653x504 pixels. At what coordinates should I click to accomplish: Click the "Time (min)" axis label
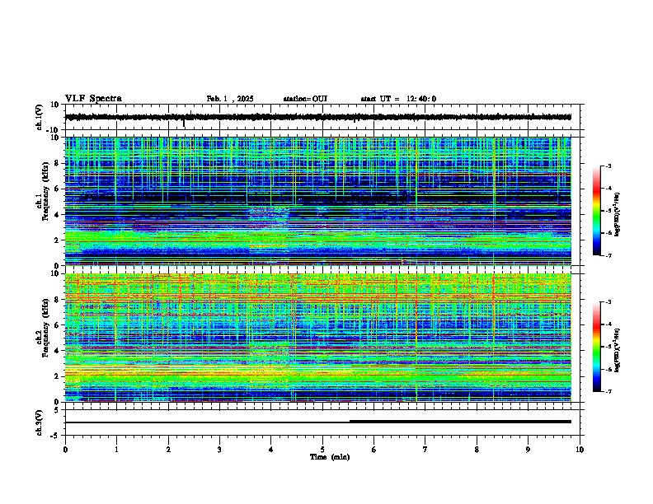coord(330,457)
